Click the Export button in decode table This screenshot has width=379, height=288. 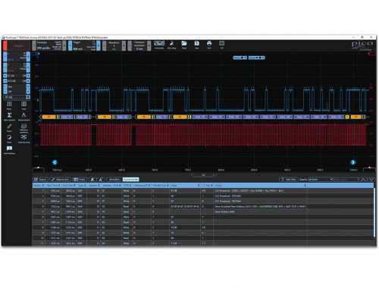click(40, 180)
